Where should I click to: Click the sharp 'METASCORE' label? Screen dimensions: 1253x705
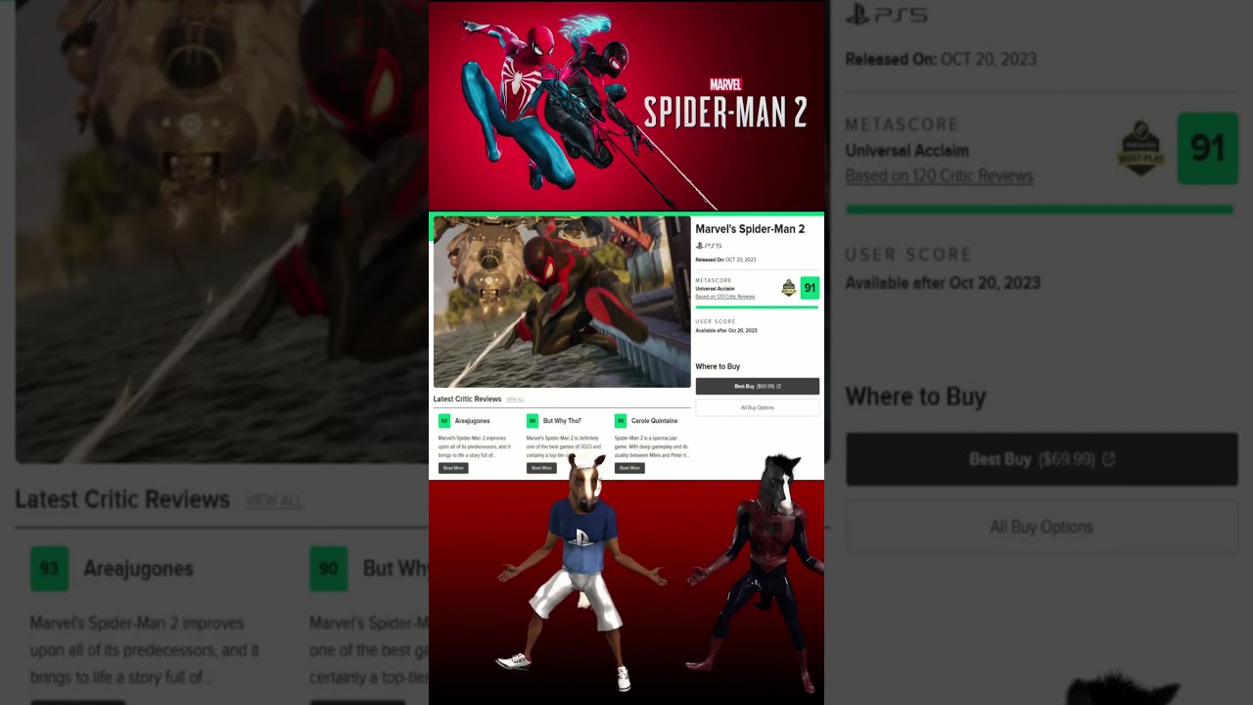714,280
